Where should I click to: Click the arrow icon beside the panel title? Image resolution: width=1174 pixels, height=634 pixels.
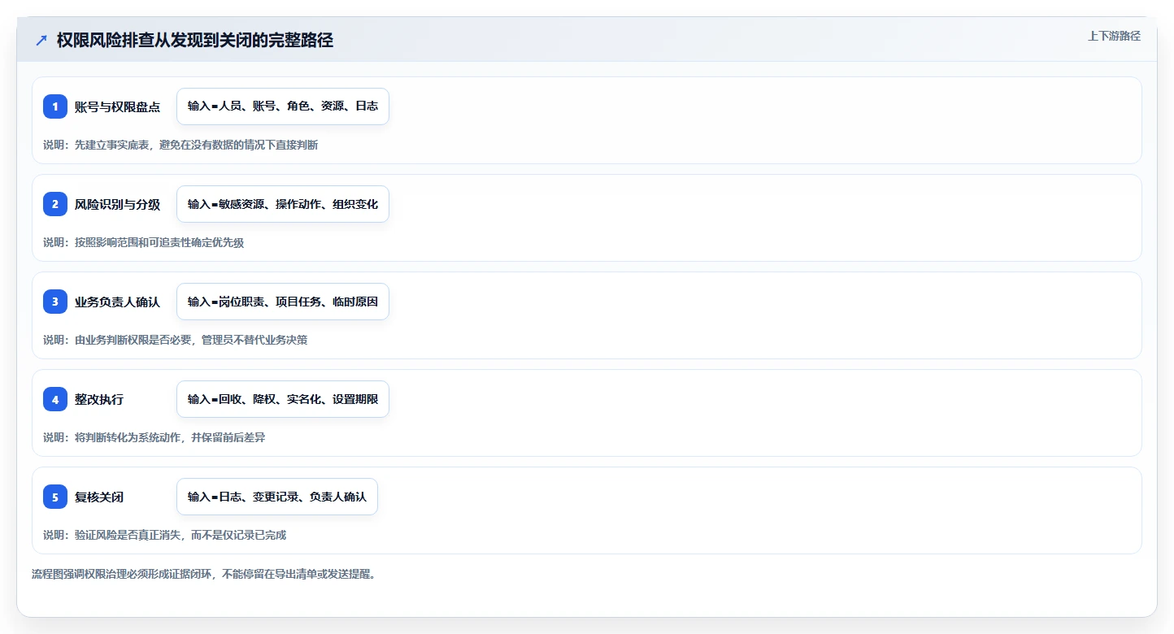pos(41,40)
